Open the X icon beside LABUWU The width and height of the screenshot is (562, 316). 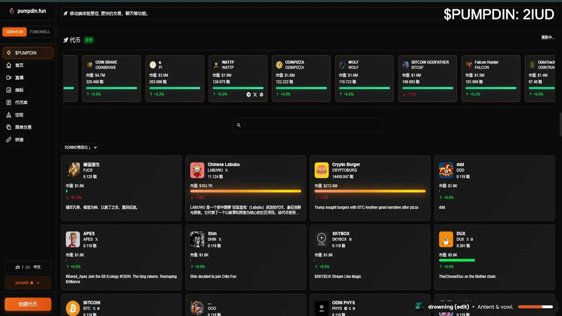227,170
